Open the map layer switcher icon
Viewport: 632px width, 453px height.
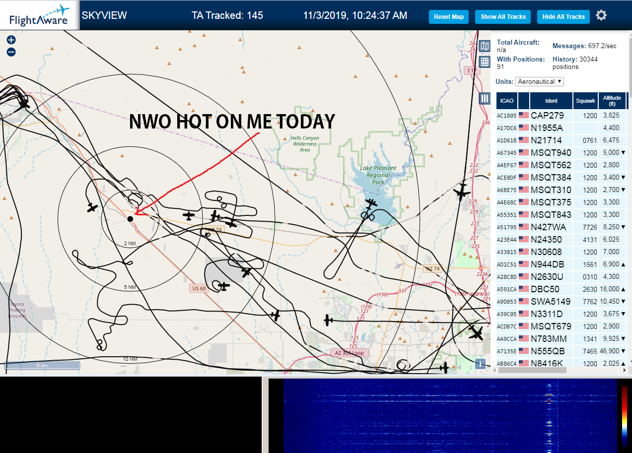485,46
